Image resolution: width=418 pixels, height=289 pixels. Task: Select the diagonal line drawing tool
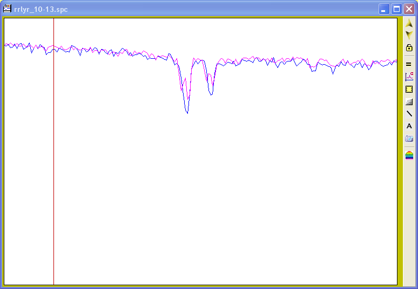(x=409, y=114)
